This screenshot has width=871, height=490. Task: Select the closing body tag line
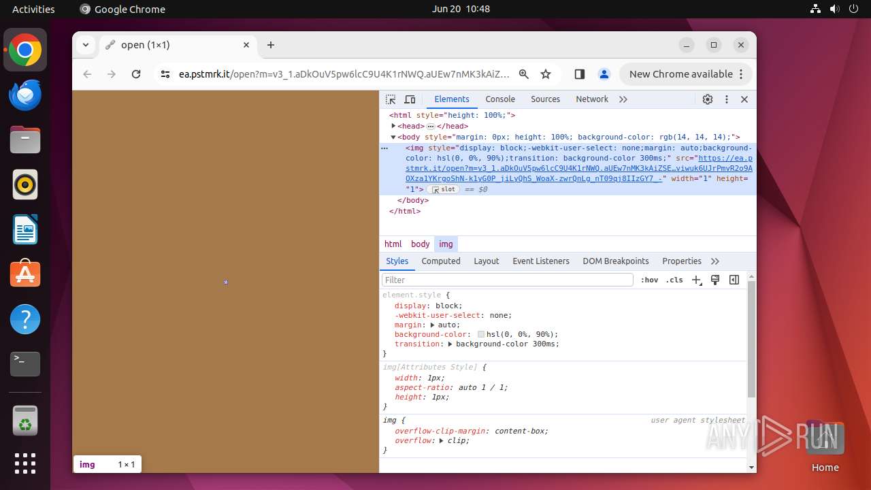coord(413,201)
